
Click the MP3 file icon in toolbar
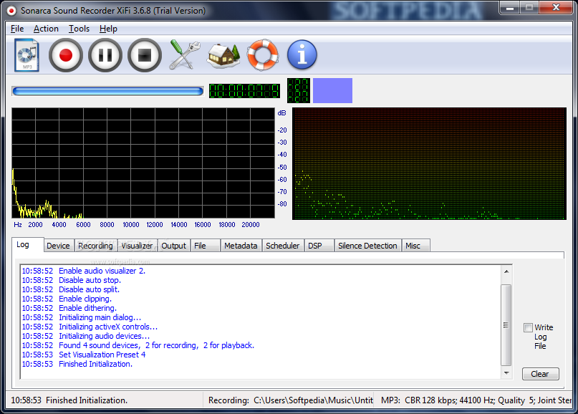(x=27, y=55)
